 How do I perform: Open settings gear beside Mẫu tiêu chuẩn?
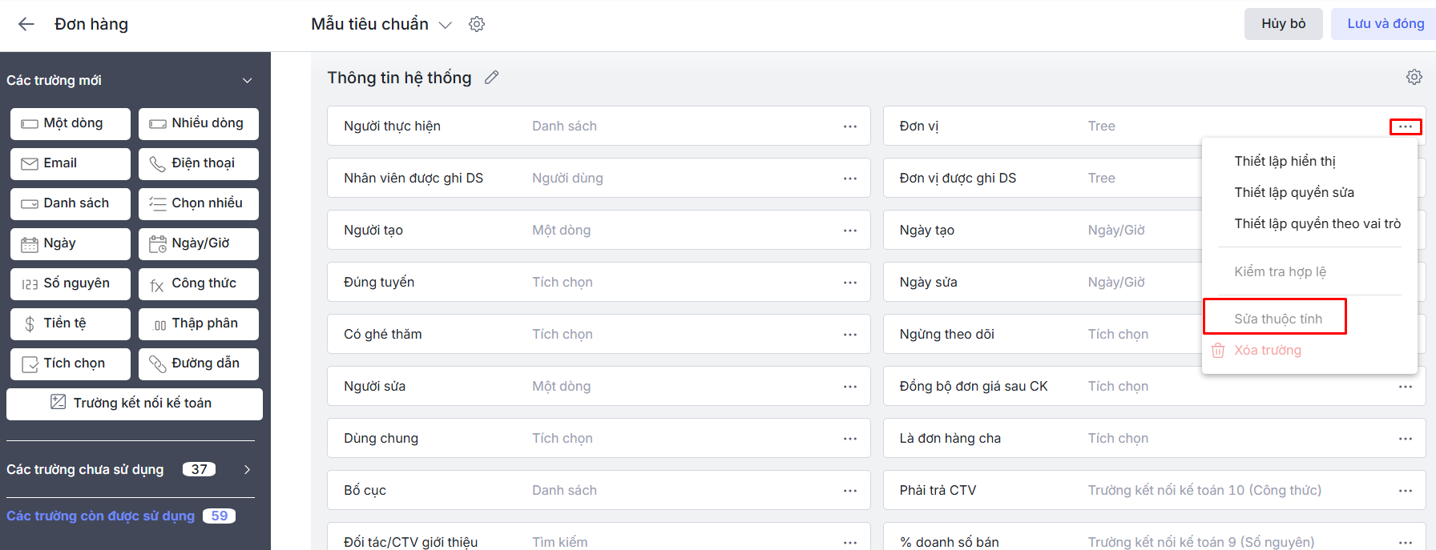477,24
